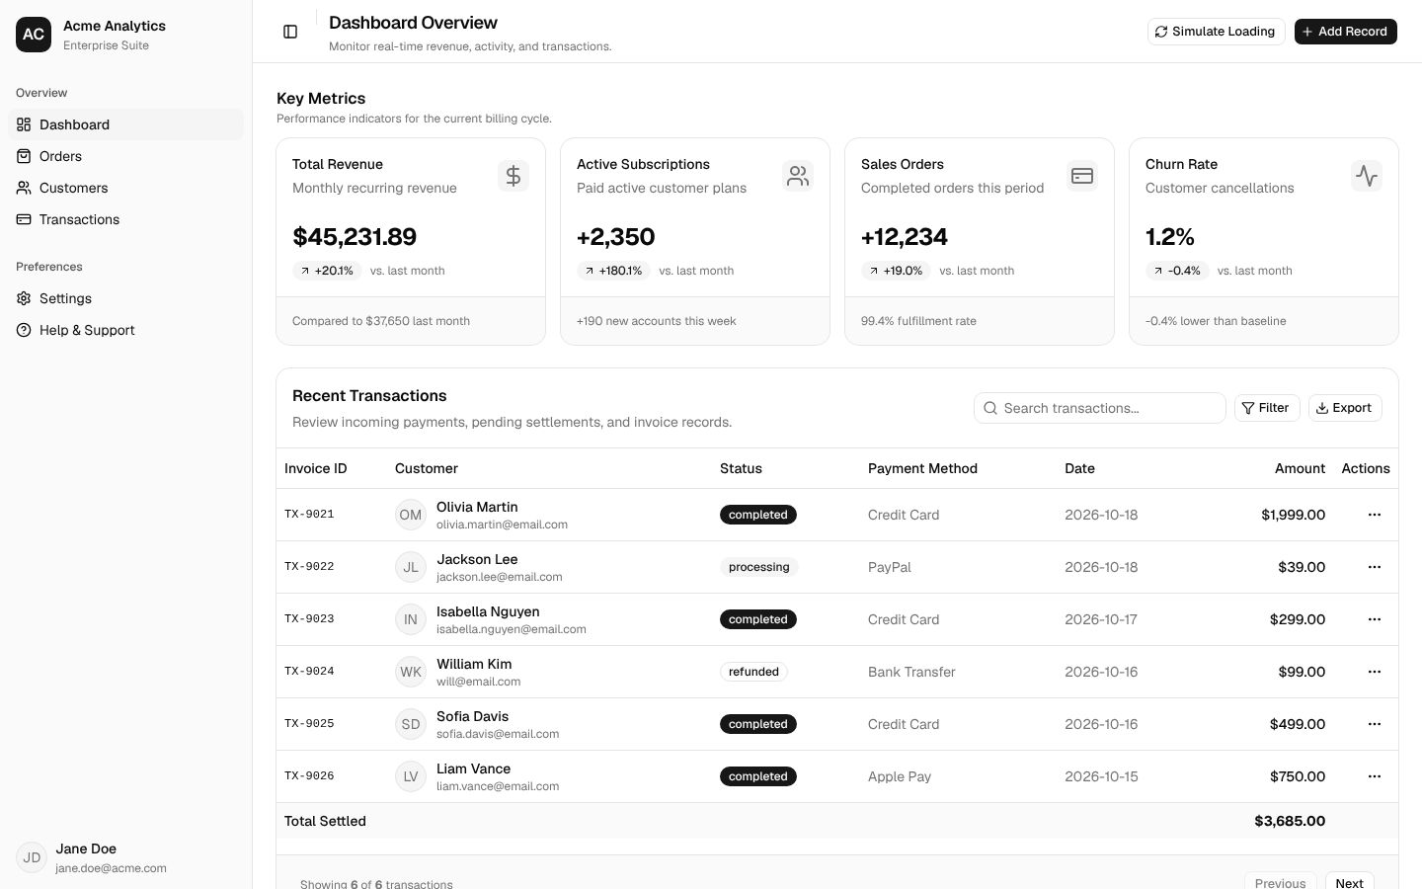The image size is (1422, 889).
Task: Click the activity pulse icon on Churn Rate
Action: click(x=1367, y=176)
